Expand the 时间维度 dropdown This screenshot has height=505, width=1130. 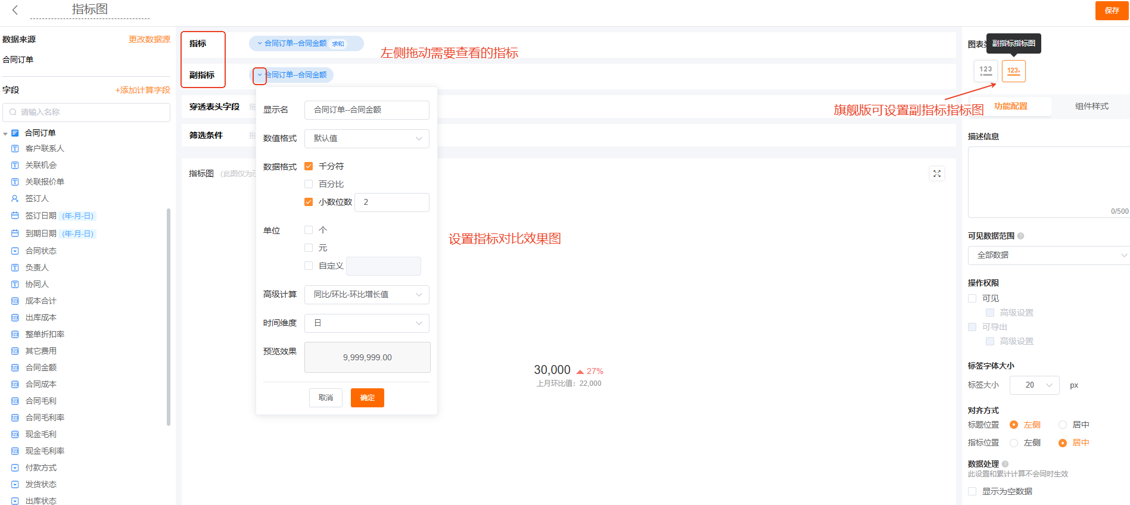click(366, 323)
